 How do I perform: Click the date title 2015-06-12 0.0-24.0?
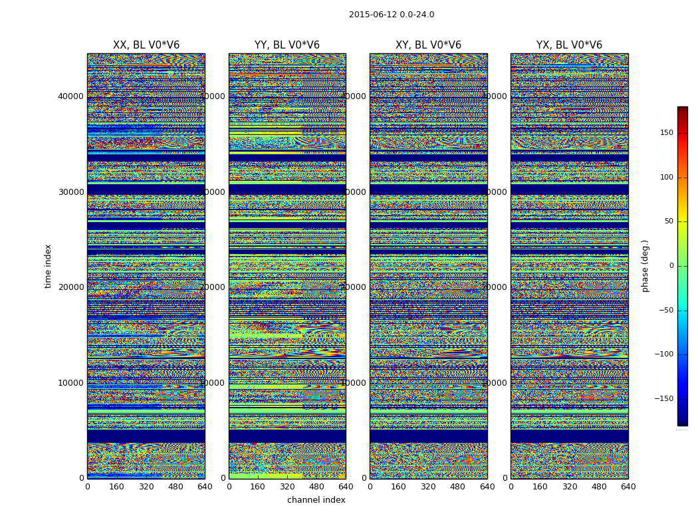(392, 15)
